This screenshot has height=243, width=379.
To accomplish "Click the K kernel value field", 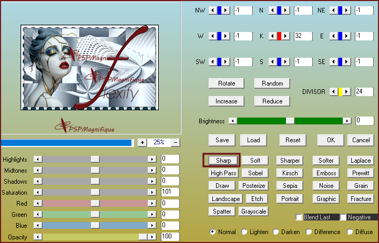I will coord(303,36).
